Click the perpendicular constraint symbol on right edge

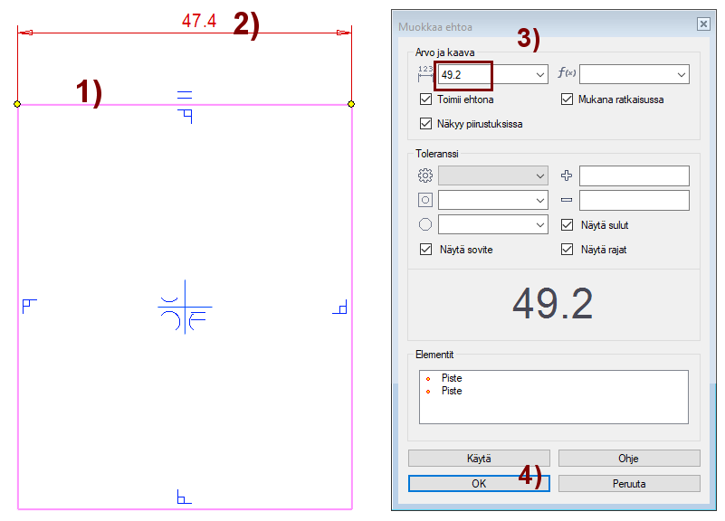(x=340, y=308)
